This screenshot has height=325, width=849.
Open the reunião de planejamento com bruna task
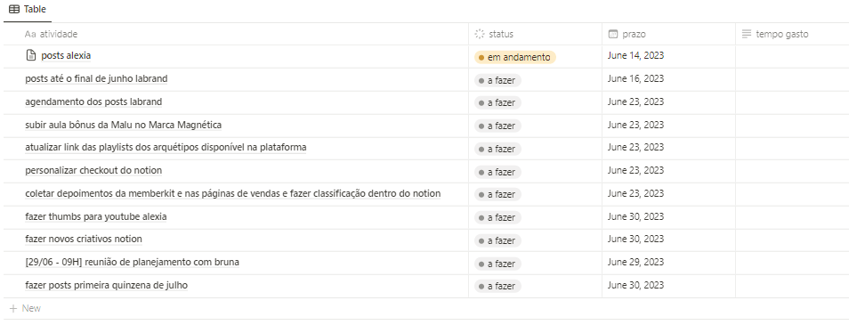[132, 262]
